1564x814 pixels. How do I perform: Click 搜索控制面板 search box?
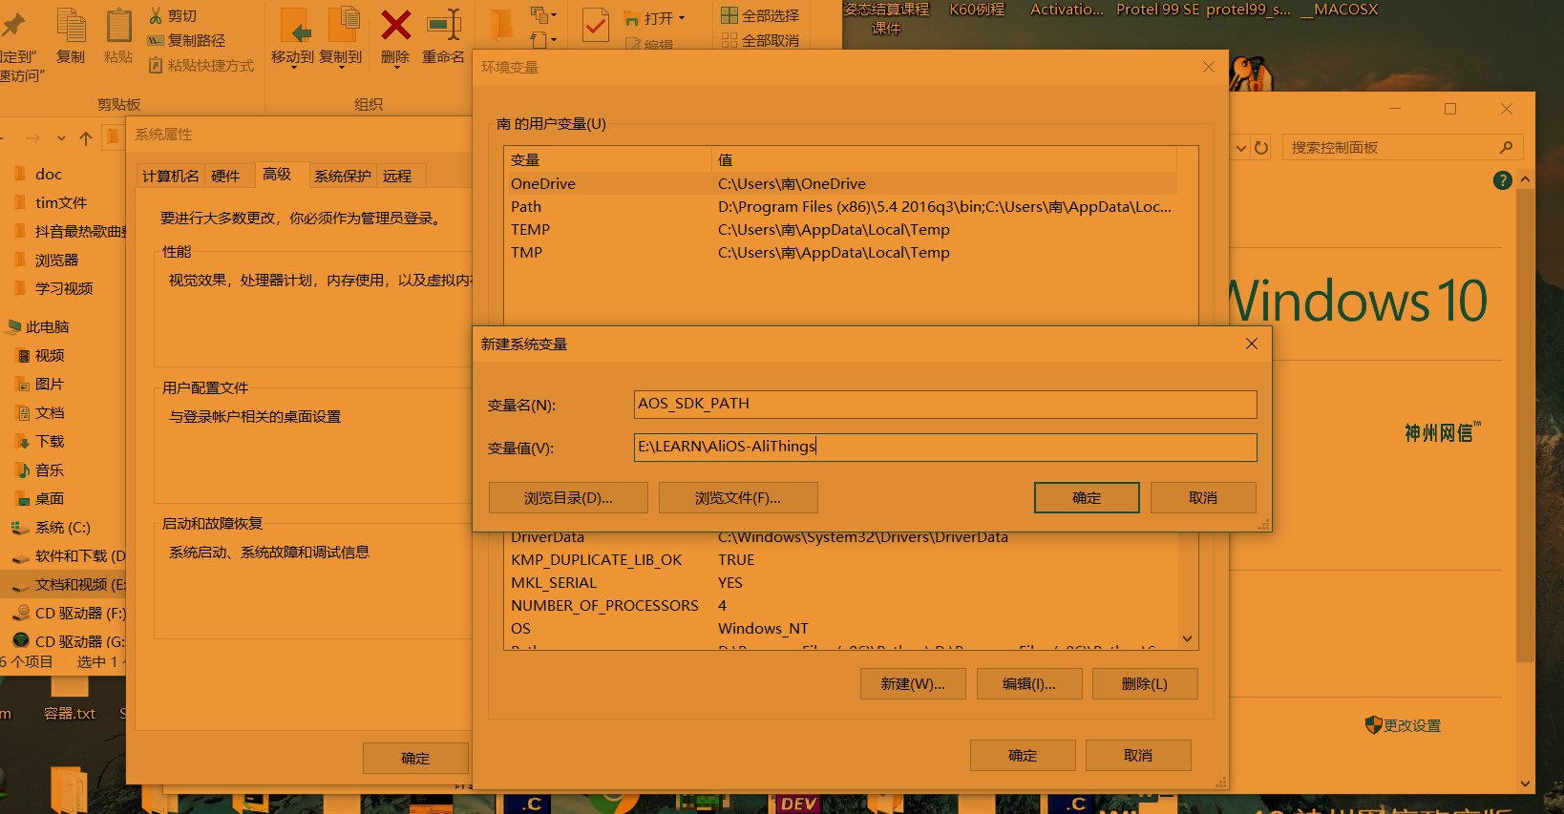point(1402,147)
